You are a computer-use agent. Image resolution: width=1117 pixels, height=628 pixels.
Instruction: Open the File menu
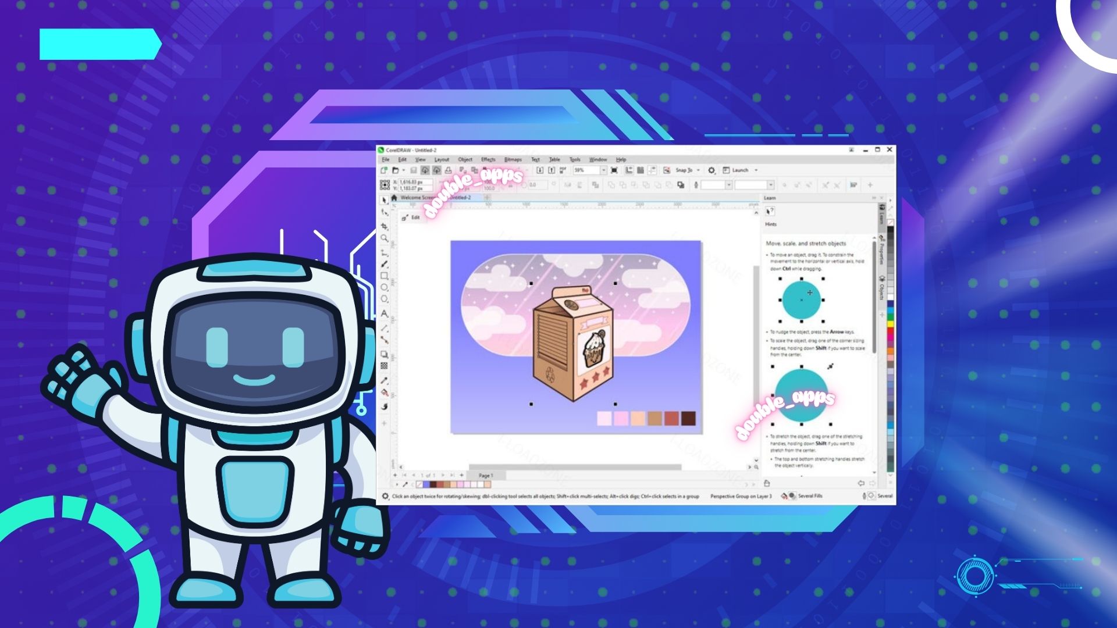pos(386,159)
